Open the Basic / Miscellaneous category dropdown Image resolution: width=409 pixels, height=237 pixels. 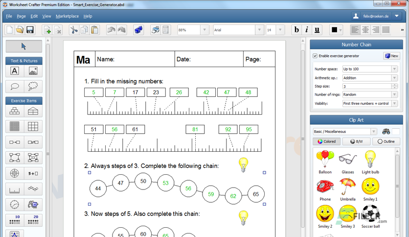point(373,132)
